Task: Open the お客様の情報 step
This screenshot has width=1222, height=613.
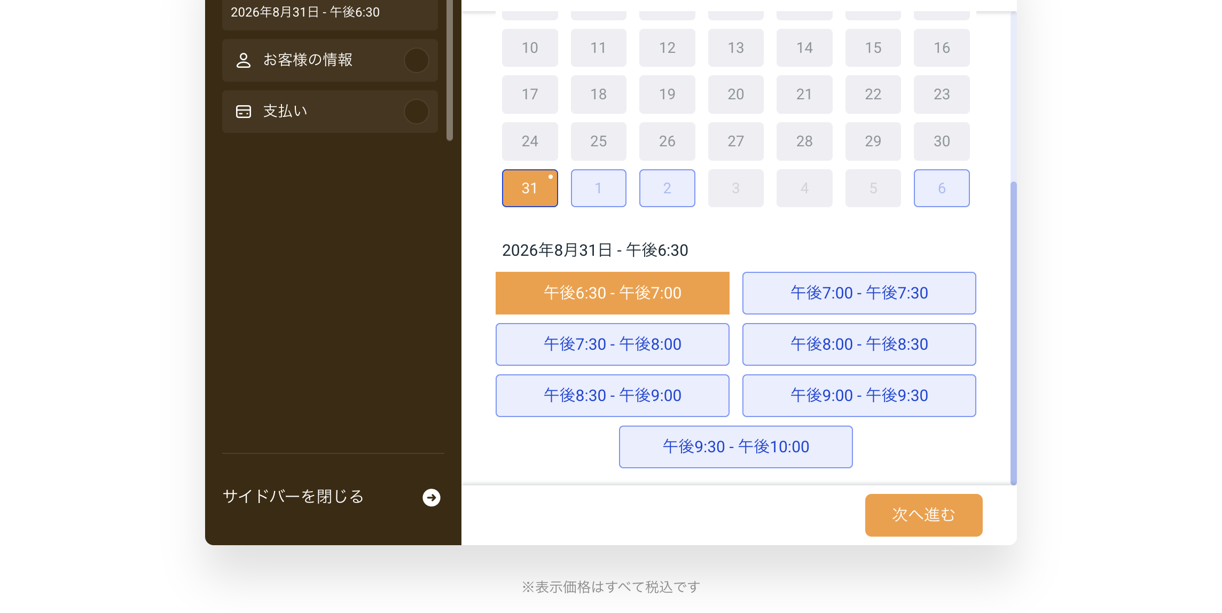Action: point(330,60)
